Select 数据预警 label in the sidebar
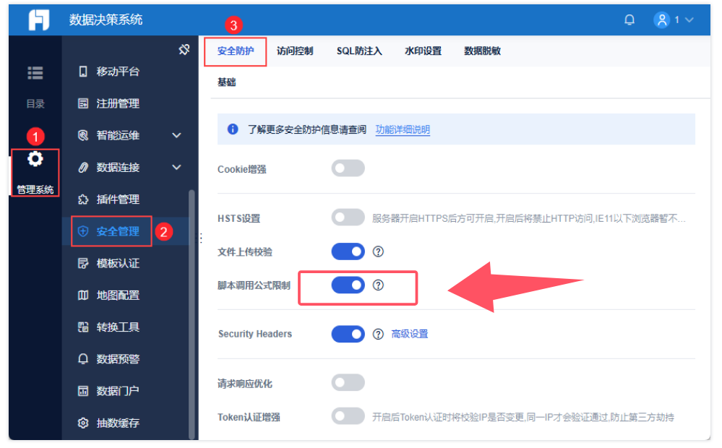 pos(118,358)
